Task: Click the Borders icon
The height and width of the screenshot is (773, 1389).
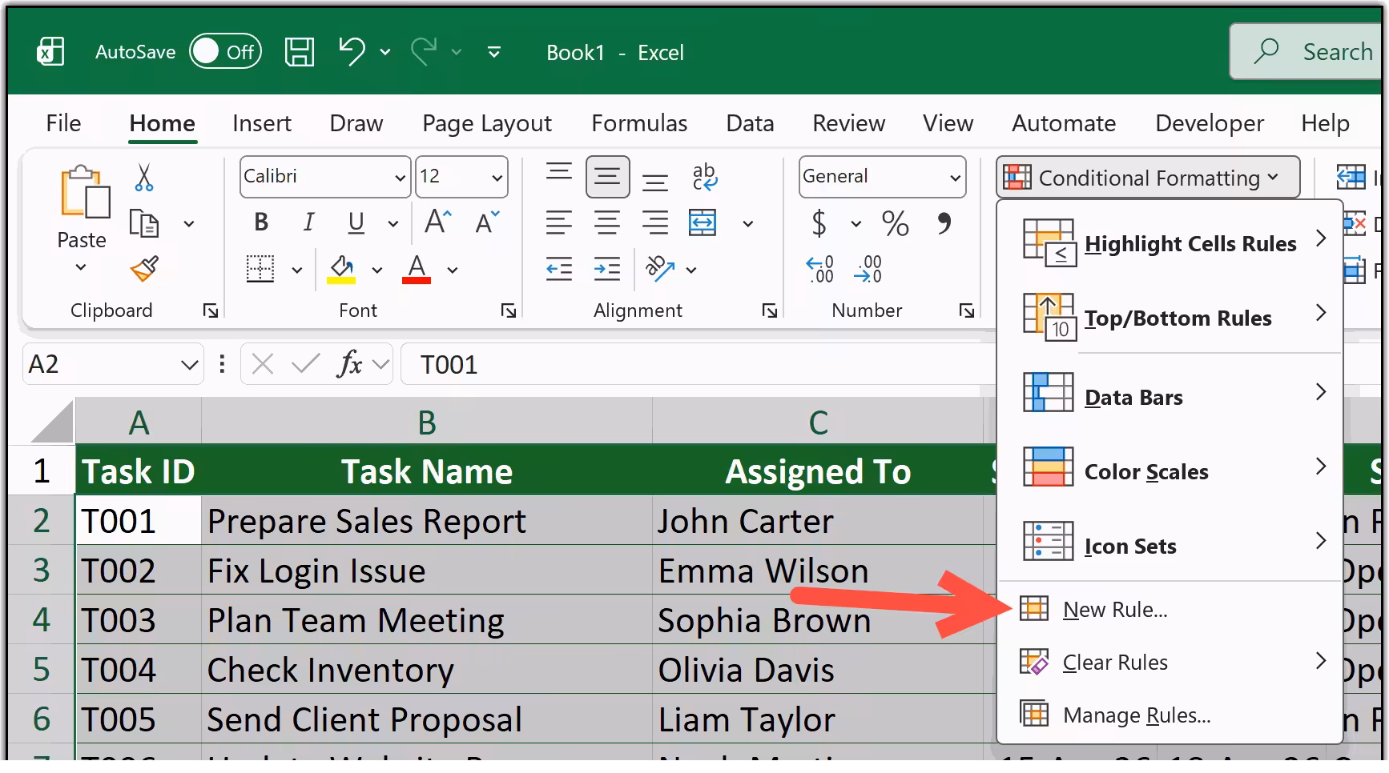Action: coord(260,269)
